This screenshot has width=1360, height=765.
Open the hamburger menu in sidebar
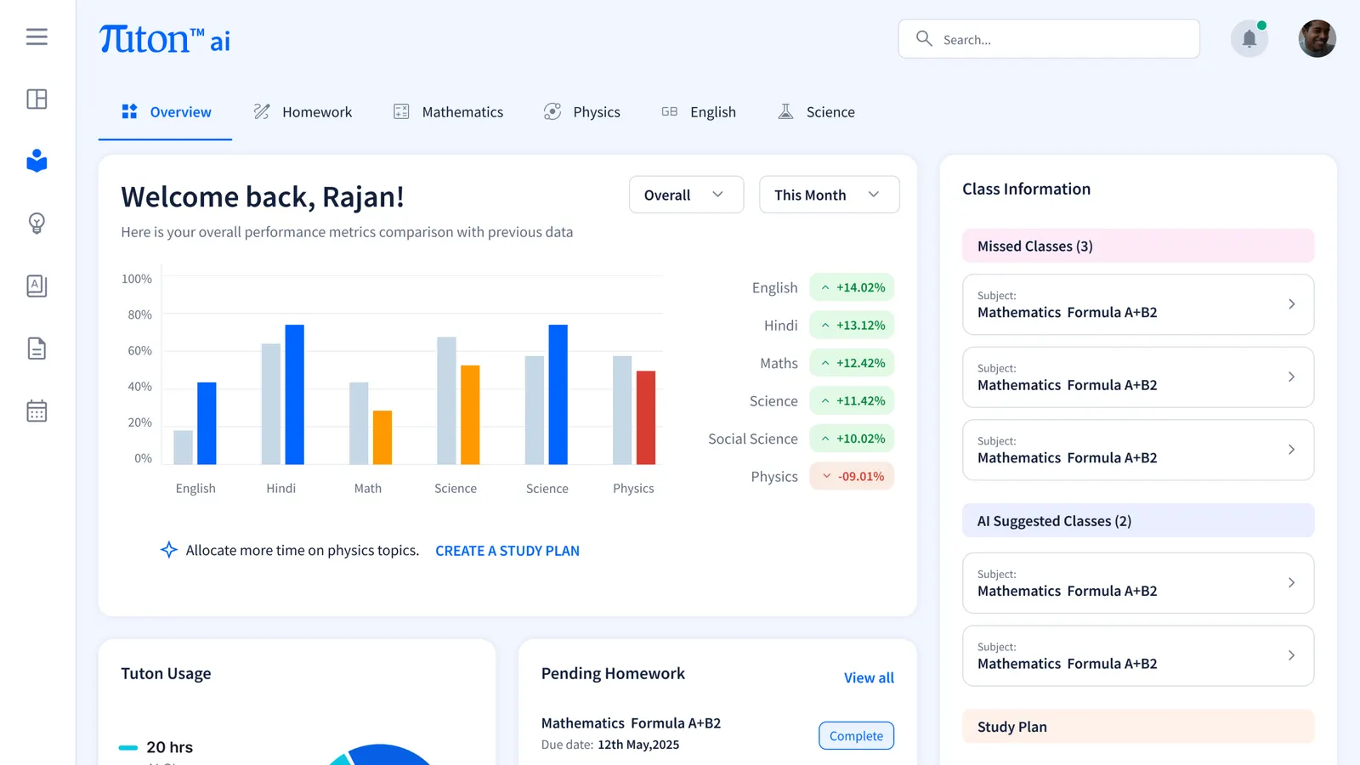click(37, 37)
